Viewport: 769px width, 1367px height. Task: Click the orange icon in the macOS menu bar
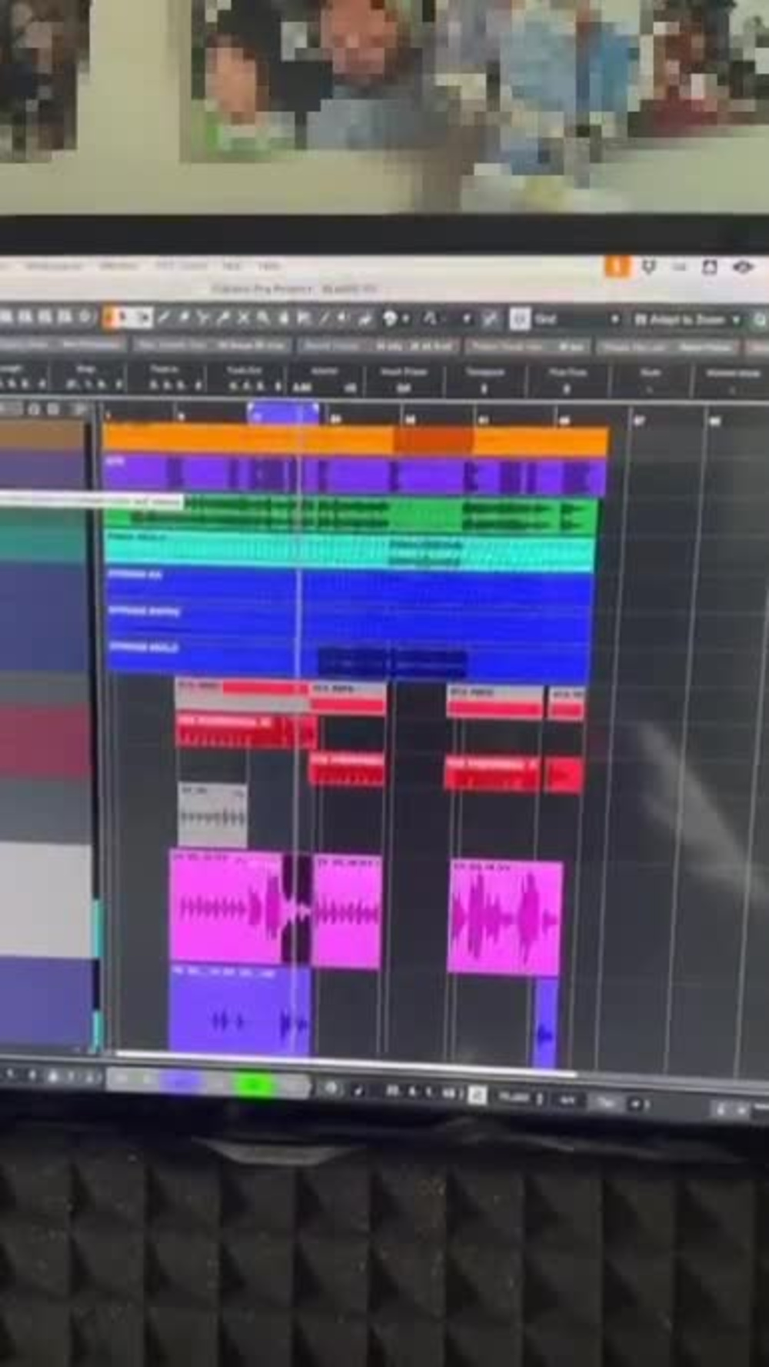point(616,267)
